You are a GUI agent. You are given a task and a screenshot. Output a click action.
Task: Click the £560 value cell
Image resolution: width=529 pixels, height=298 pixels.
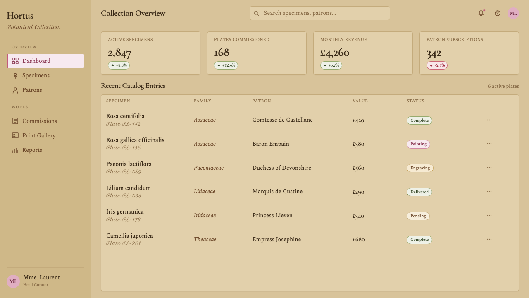click(358, 168)
